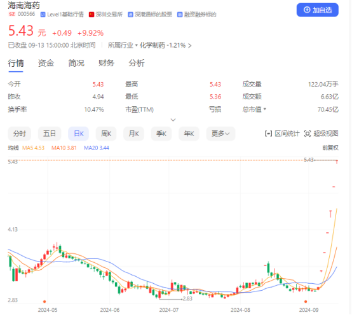Go to the 分析 tab
This screenshot has height=315, width=352.
click(137, 63)
